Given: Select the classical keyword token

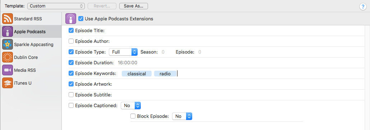Looking at the screenshot, I should [137, 74].
